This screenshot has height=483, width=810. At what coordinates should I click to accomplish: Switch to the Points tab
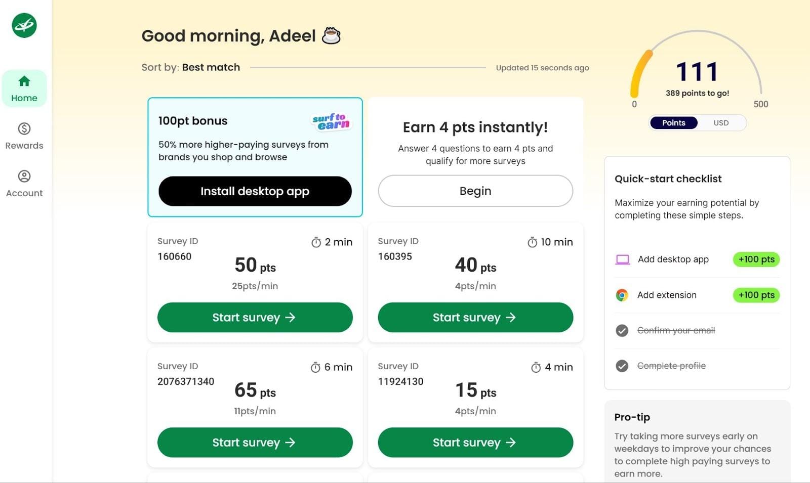click(x=673, y=122)
